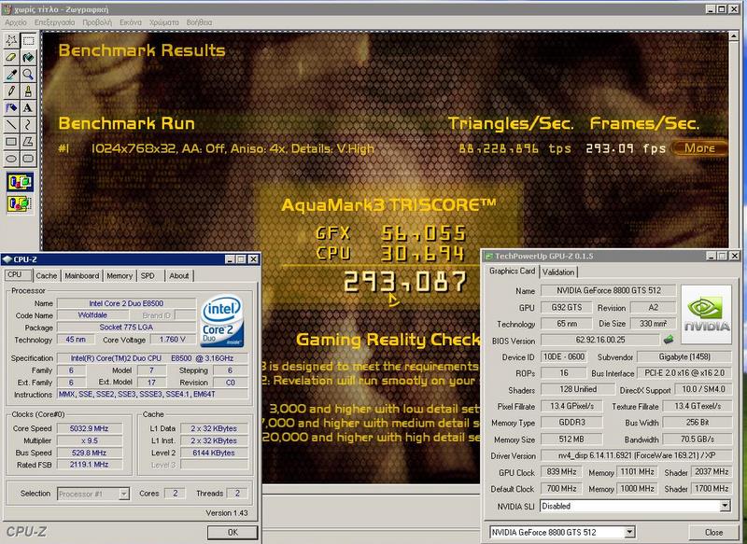Click the Intel Core 2 Duo E8500 name field
The width and height of the screenshot is (747, 544).
[126, 303]
